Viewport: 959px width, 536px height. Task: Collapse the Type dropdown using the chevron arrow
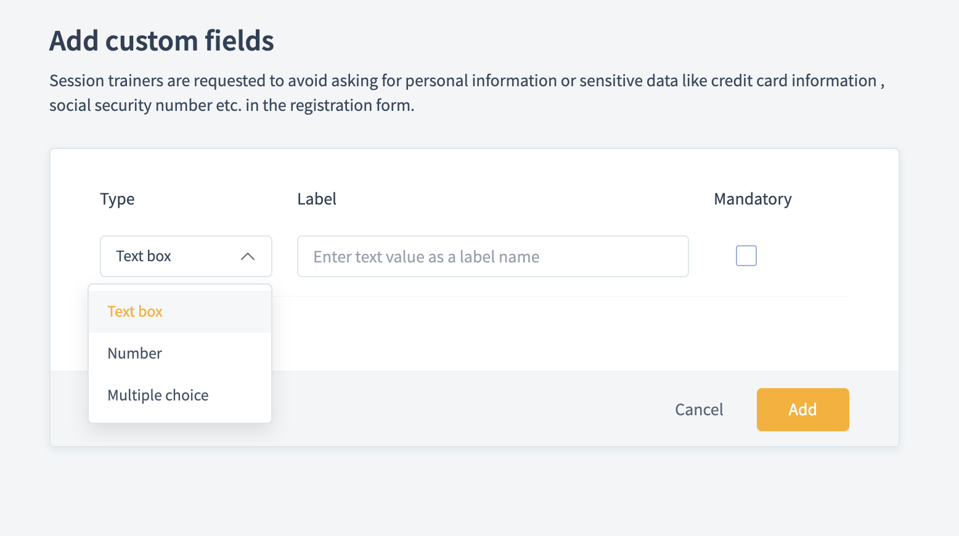(x=248, y=256)
